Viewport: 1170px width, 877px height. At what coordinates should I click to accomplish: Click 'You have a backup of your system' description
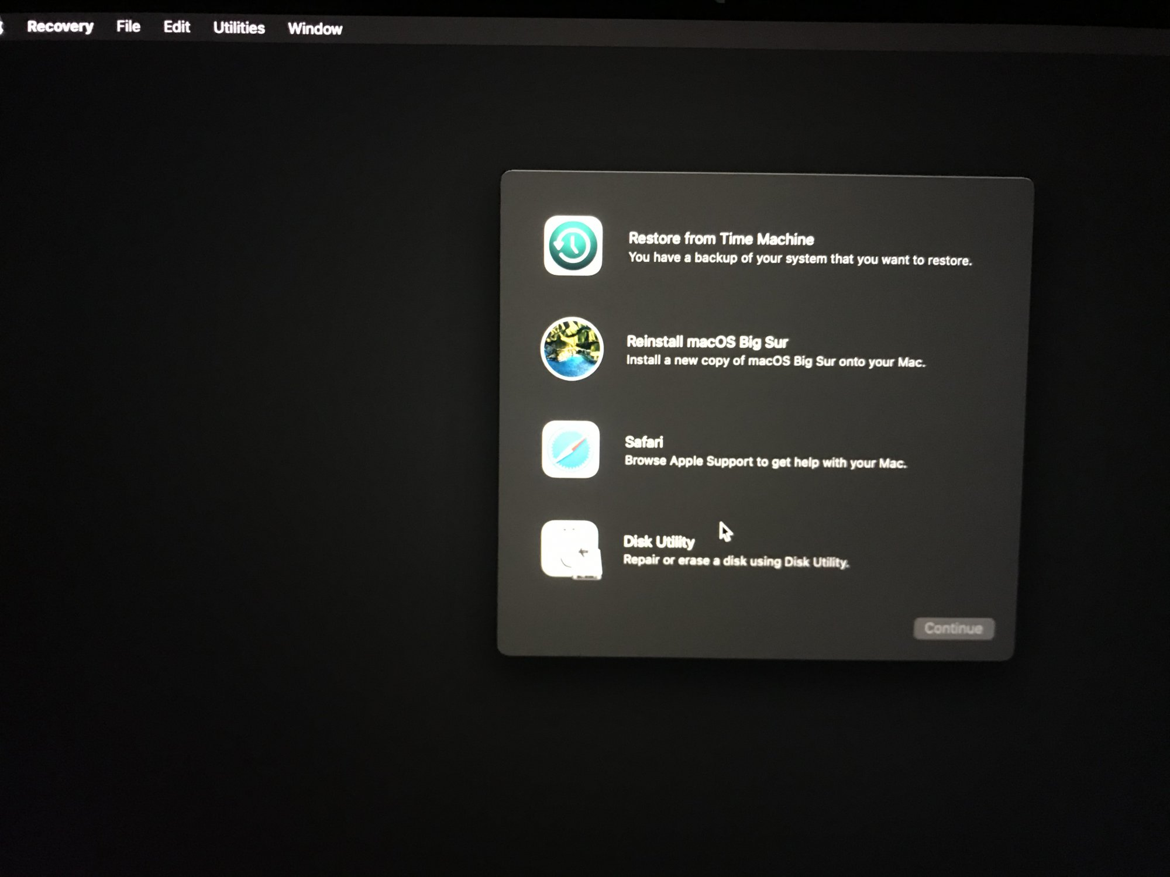click(800, 258)
